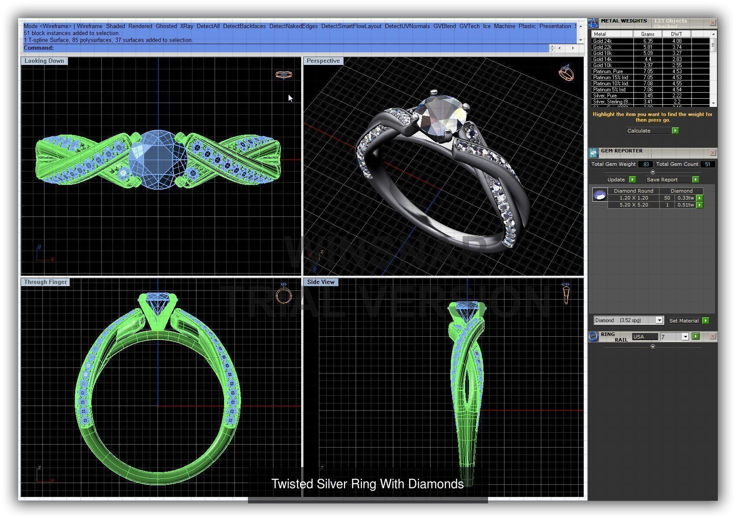The image size is (736, 519).
Task: Click the green arrow on the 0.51tw row
Action: 699,205
